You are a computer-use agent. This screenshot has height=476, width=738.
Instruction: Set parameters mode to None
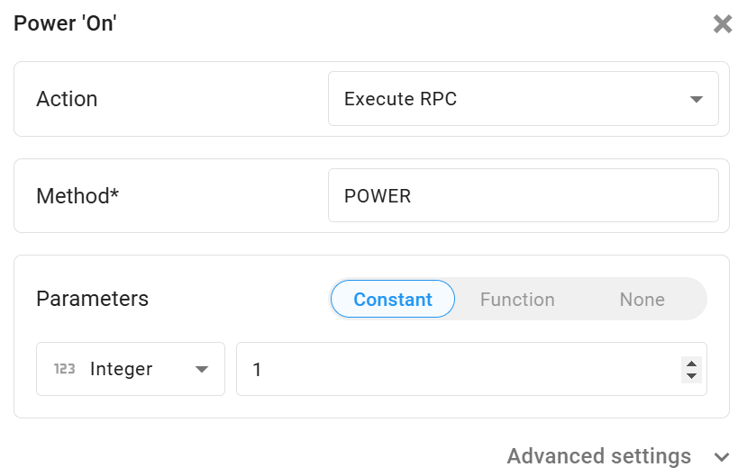642,300
